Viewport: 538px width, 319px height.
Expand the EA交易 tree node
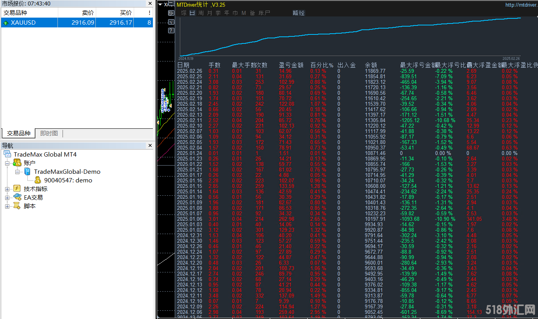tap(7, 198)
